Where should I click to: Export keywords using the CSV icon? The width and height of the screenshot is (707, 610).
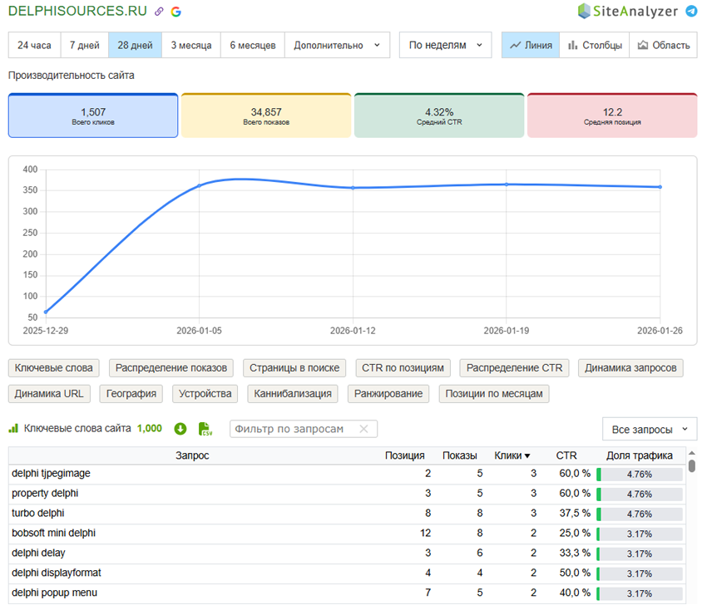tap(205, 429)
